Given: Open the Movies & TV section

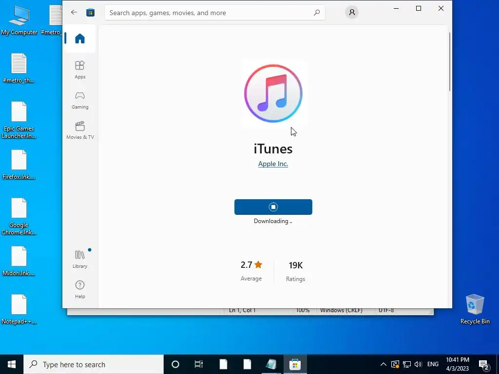Looking at the screenshot, I should 80,130.
